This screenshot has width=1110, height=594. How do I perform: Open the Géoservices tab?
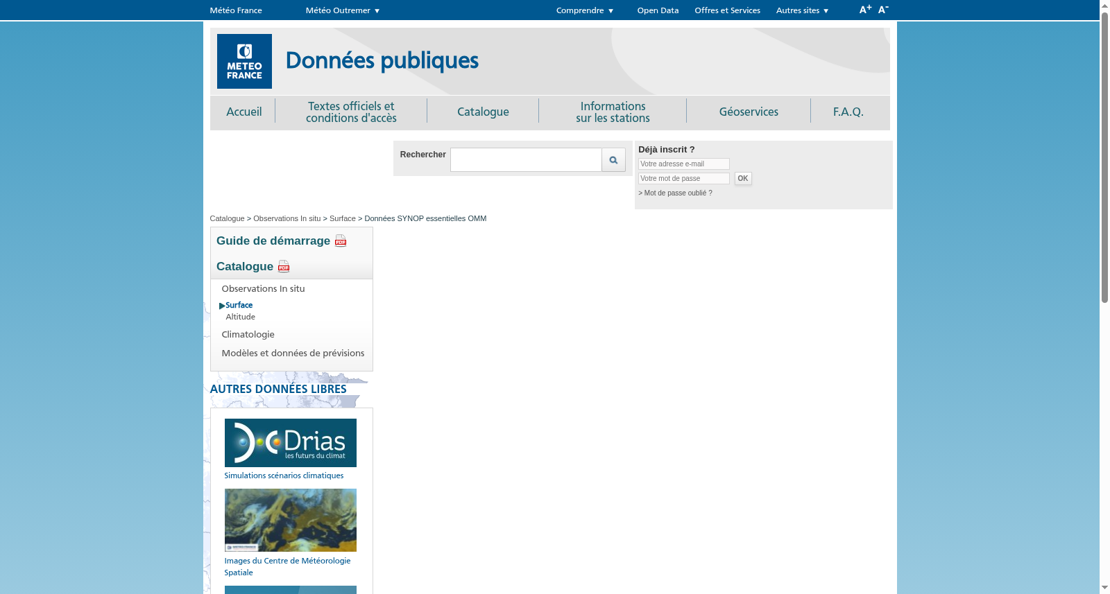pos(749,112)
